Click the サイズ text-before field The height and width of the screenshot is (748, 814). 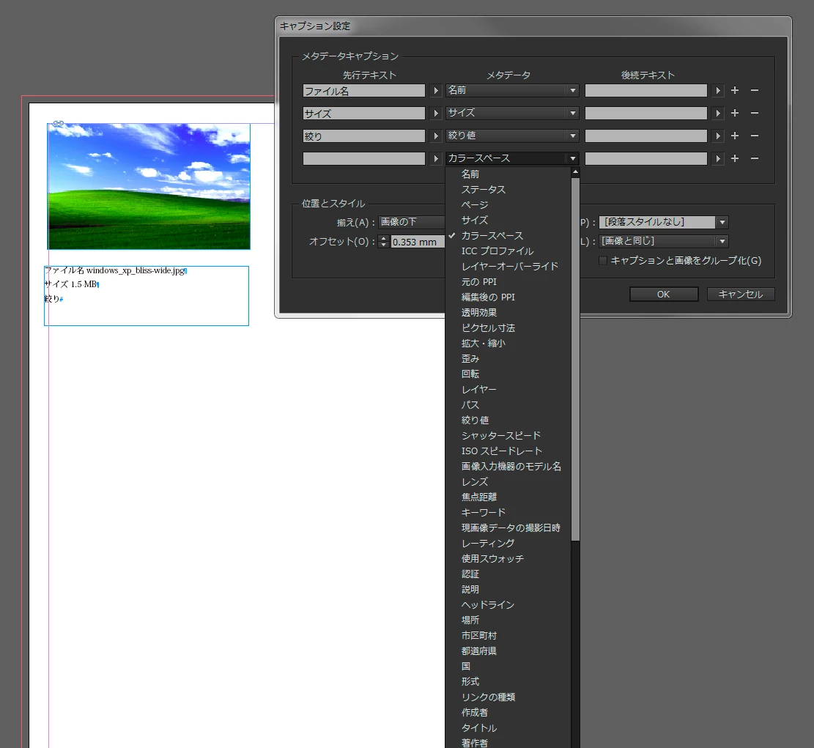[364, 113]
